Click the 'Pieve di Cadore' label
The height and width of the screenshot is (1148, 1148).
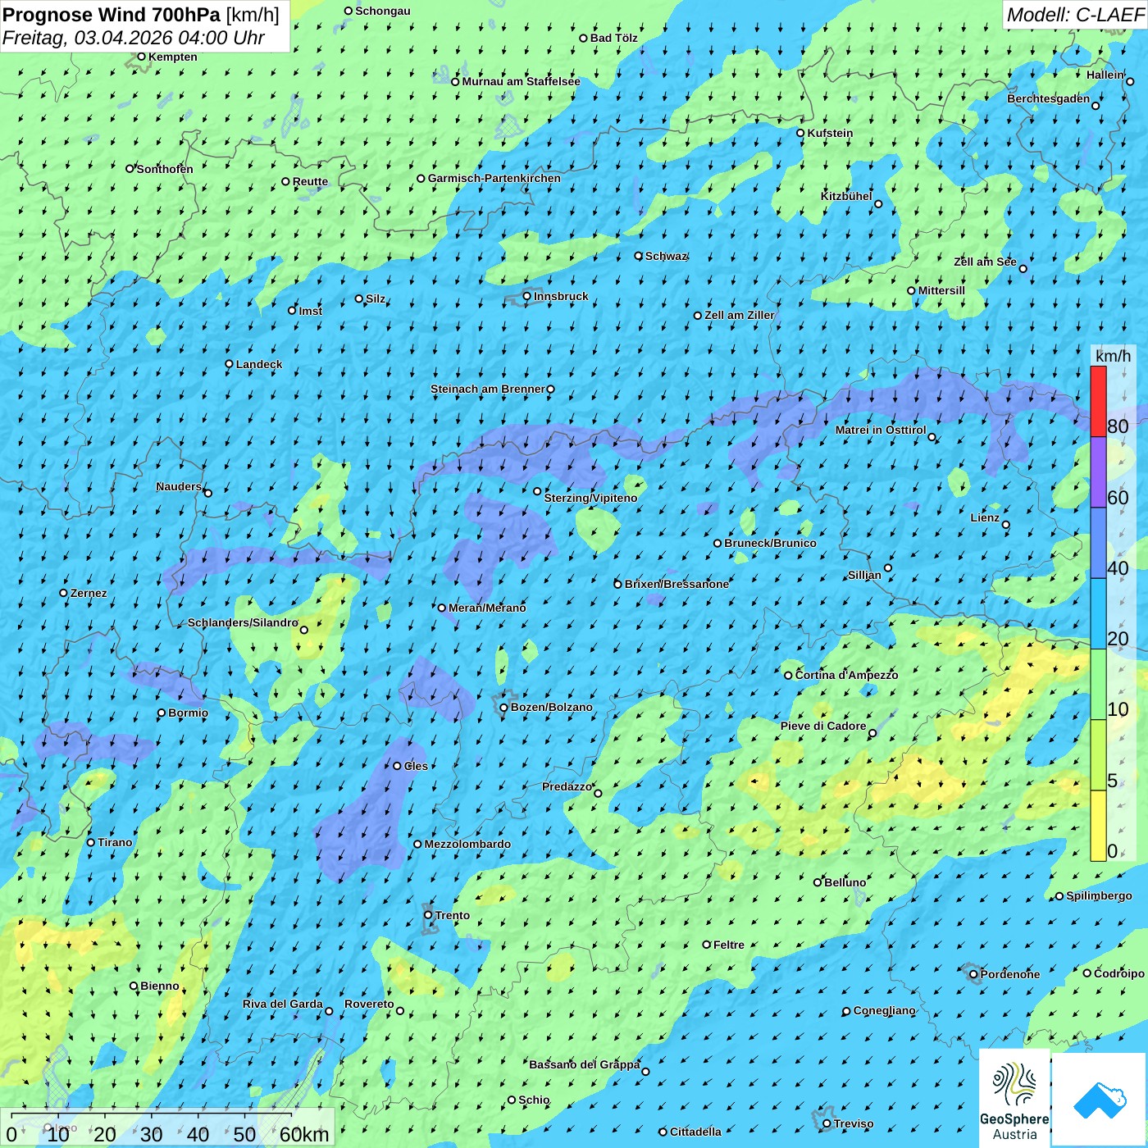pyautogui.click(x=823, y=726)
